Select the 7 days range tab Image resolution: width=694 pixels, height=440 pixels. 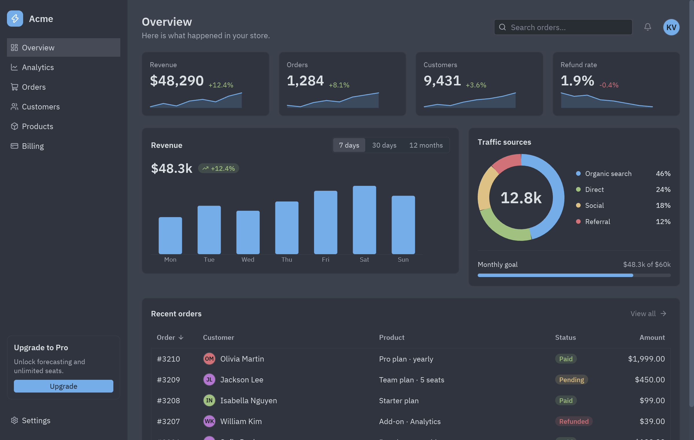349,145
